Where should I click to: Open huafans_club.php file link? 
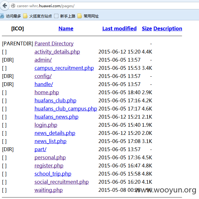click(x=55, y=101)
